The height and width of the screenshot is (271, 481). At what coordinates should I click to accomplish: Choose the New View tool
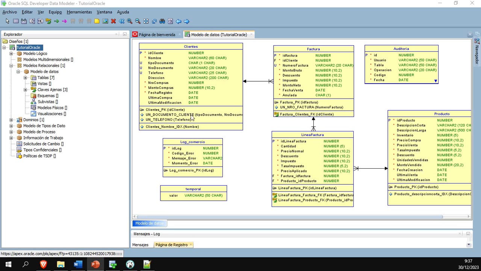24,21
